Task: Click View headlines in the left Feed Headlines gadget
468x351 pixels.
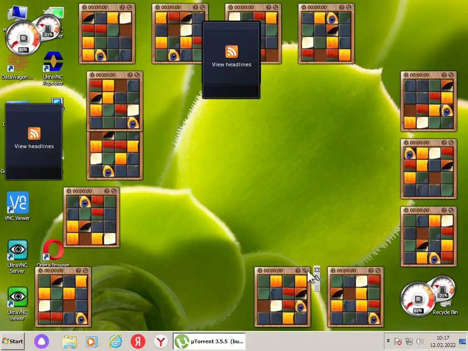Action: click(x=34, y=146)
